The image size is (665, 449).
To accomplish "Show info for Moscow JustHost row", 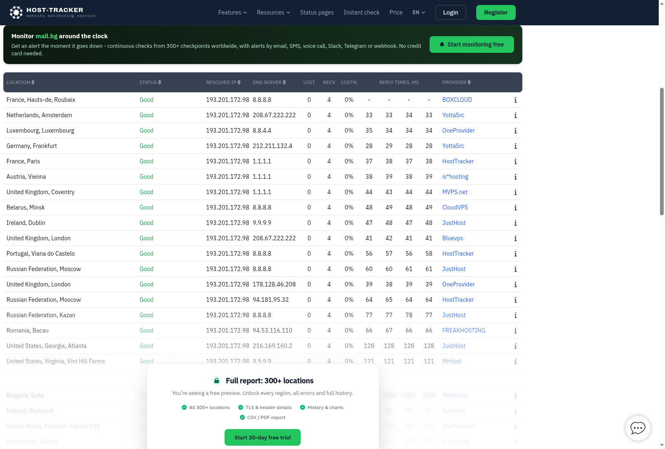I will point(515,269).
